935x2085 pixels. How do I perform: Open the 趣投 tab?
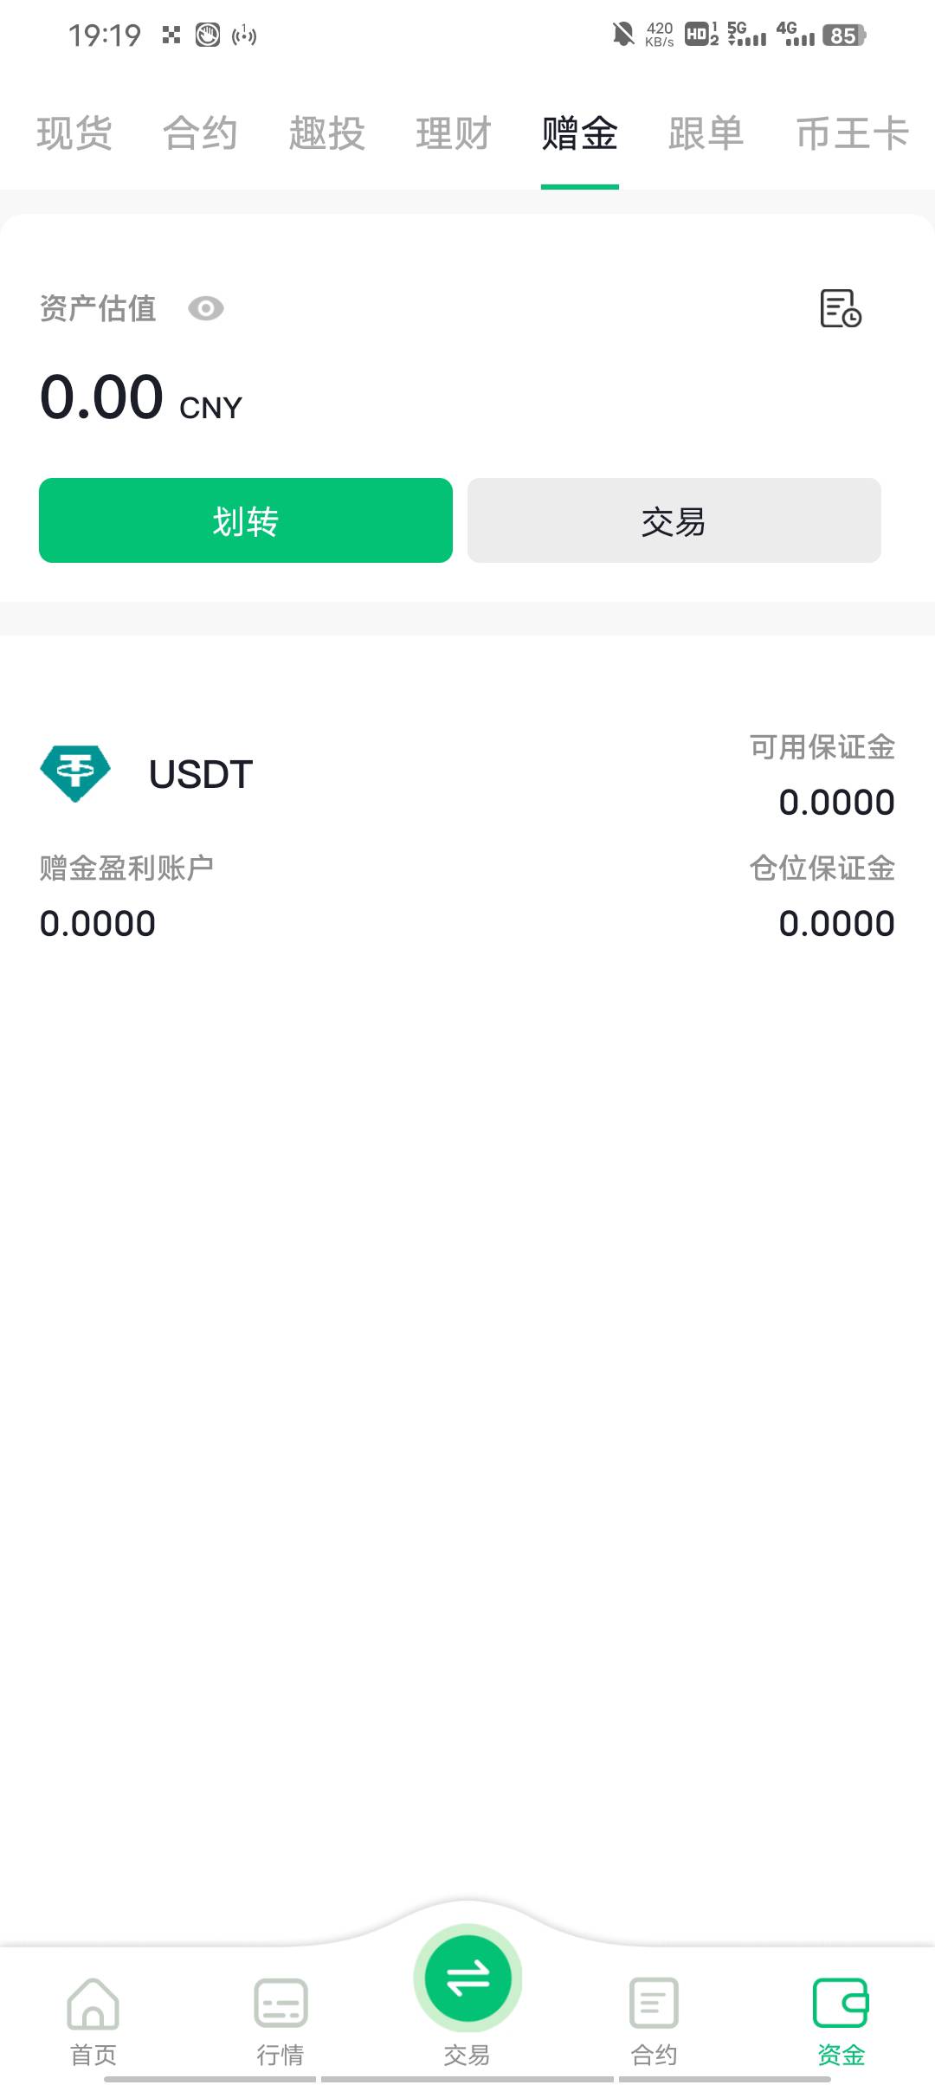coord(326,133)
